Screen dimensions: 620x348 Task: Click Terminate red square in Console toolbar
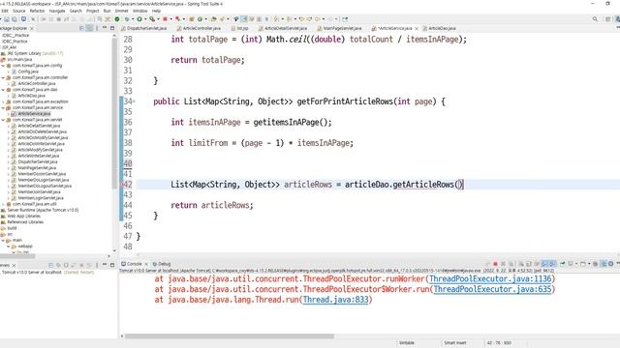click(x=495, y=264)
